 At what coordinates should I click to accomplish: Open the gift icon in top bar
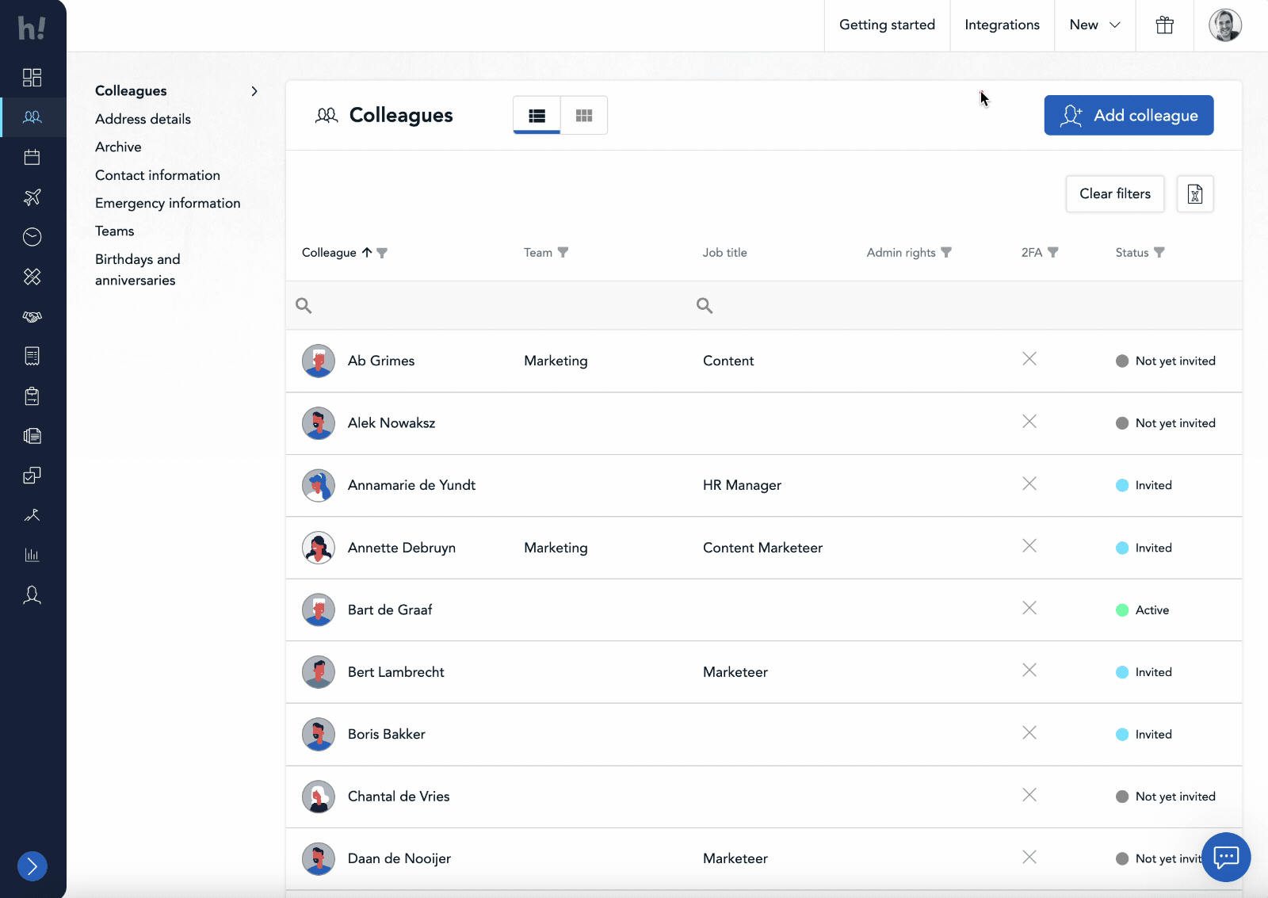coord(1164,25)
